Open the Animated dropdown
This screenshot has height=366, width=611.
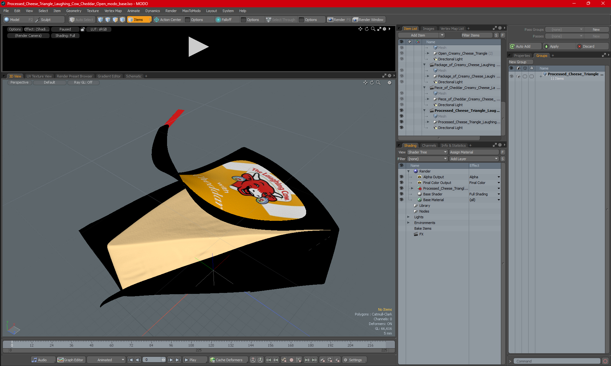[107, 360]
